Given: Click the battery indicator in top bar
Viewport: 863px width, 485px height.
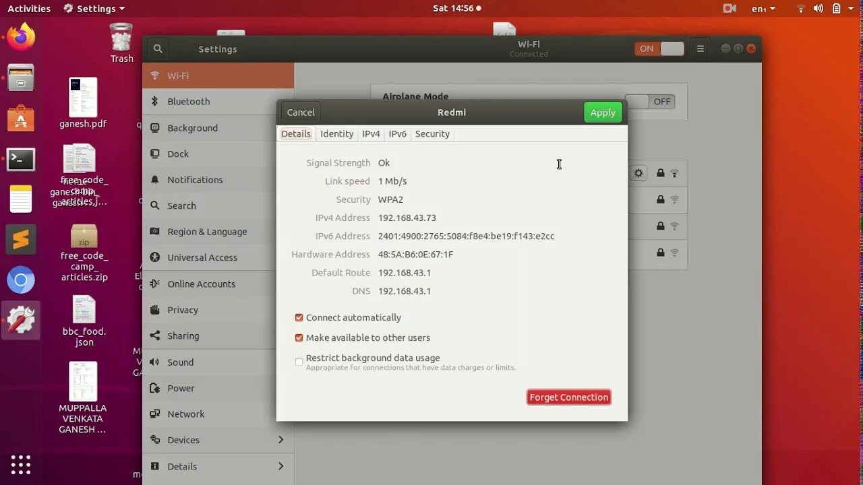Looking at the screenshot, I should pyautogui.click(x=836, y=9).
